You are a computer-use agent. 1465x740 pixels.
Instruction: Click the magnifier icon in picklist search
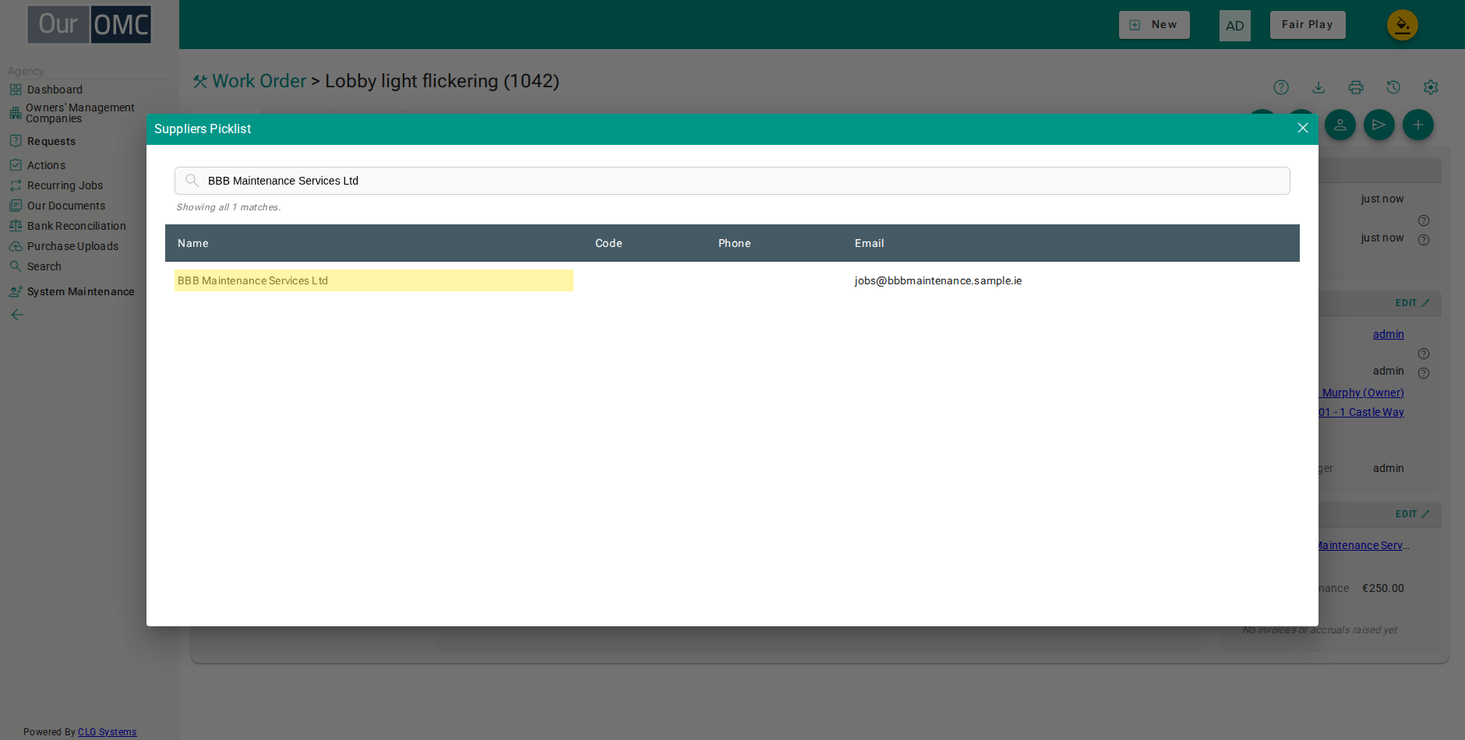(x=192, y=181)
